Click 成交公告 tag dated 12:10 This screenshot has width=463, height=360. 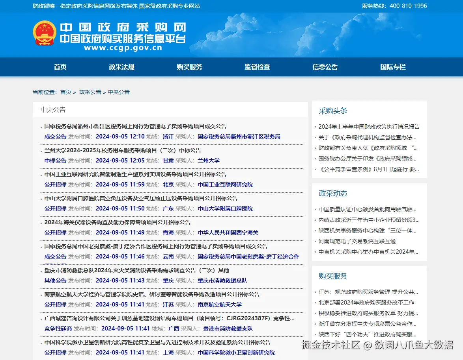tap(55, 137)
